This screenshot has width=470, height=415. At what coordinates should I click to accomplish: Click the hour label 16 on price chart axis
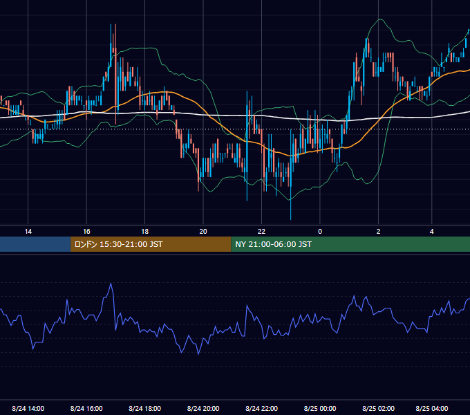click(x=86, y=232)
